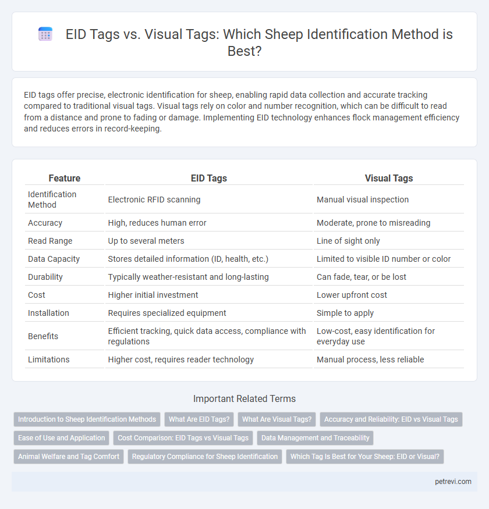Select the 'Requires specialized equipment' cell
Viewport: 489px width, 509px height.
(x=208, y=313)
